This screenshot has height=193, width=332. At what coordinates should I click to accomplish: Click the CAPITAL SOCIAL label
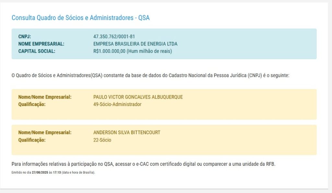37,51
